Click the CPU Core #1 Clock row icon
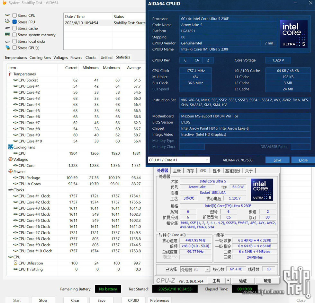Image resolution: width=315 pixels, height=303 pixels. click(15, 196)
